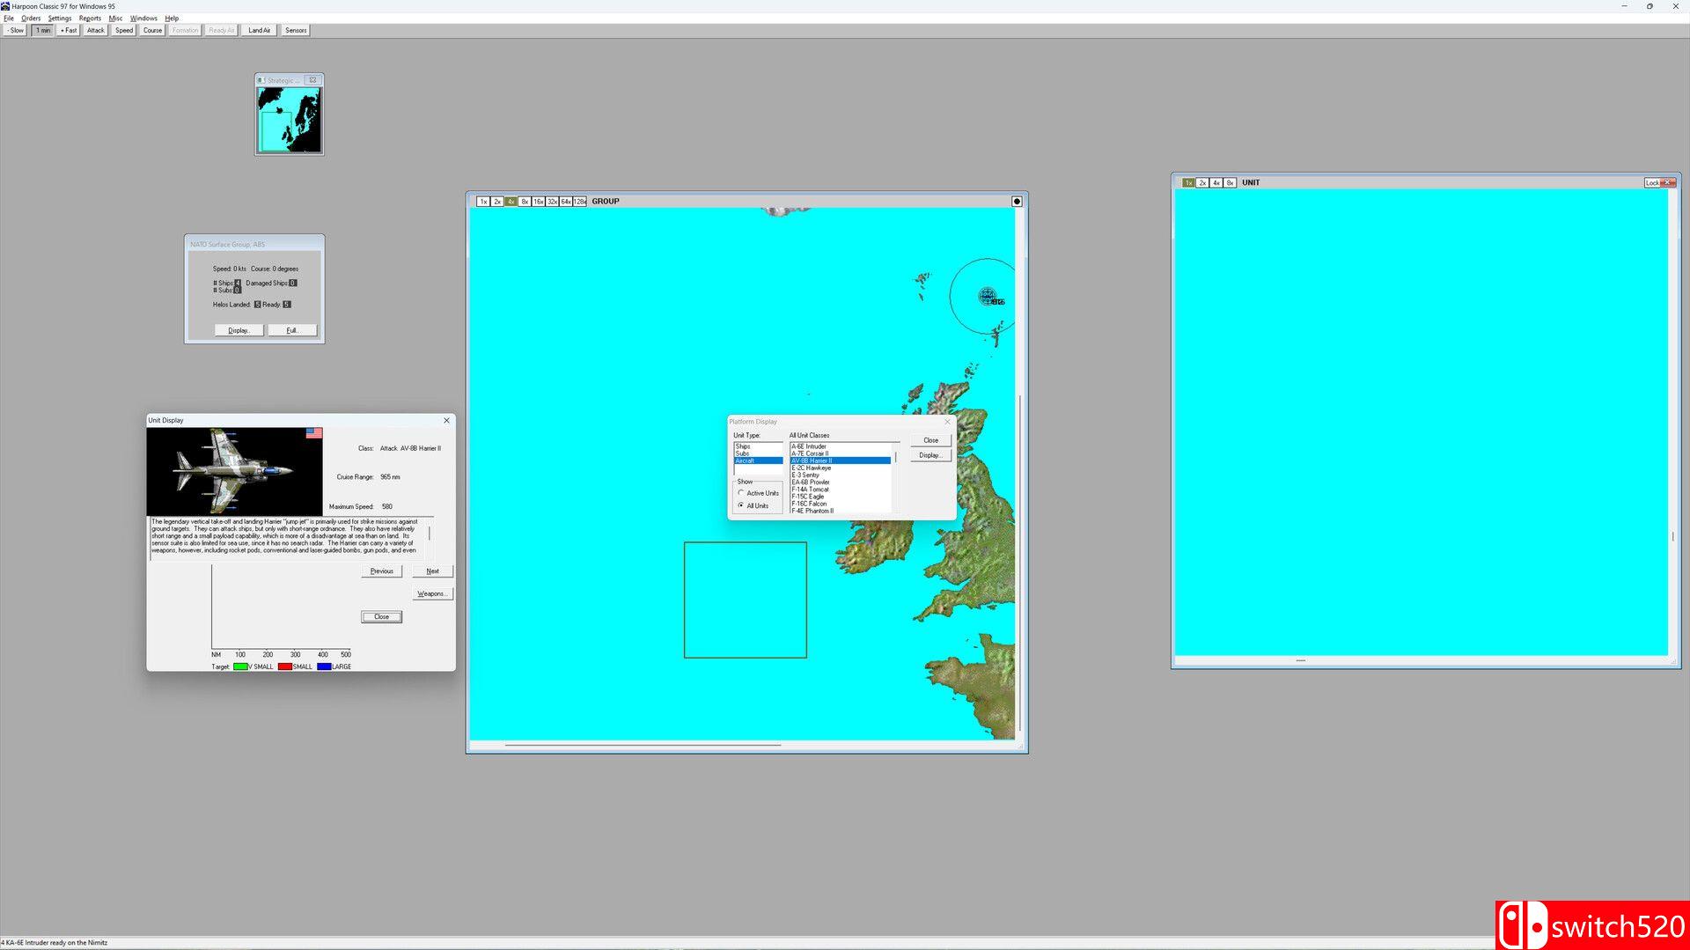The width and height of the screenshot is (1690, 950).
Task: Open the Speed toolbar command
Action: click(x=123, y=29)
